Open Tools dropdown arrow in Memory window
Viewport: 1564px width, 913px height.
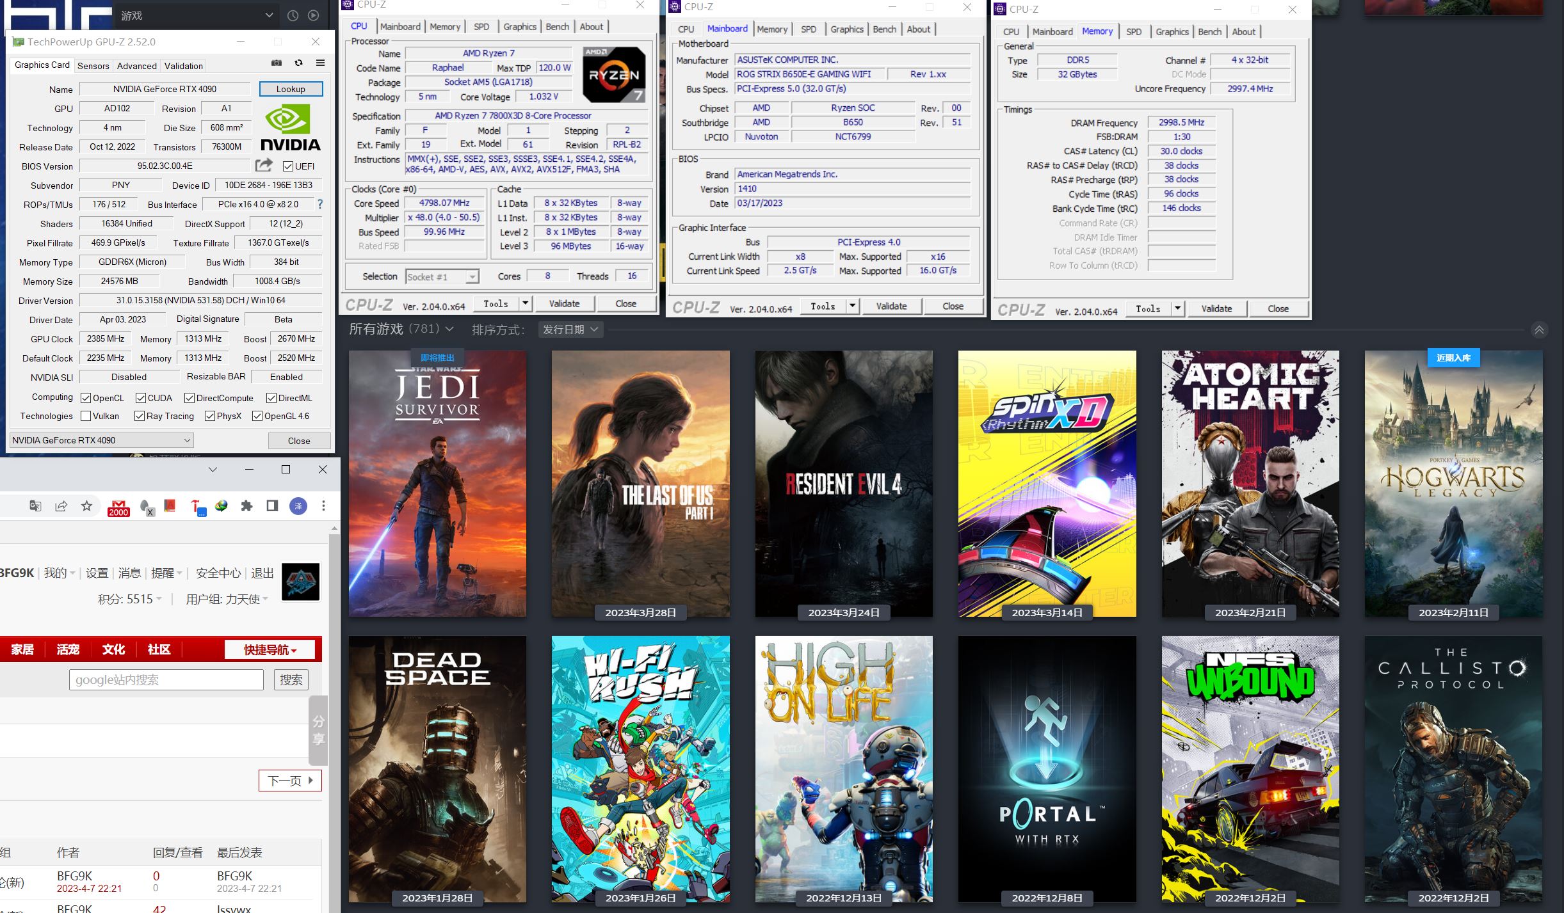tap(1177, 308)
